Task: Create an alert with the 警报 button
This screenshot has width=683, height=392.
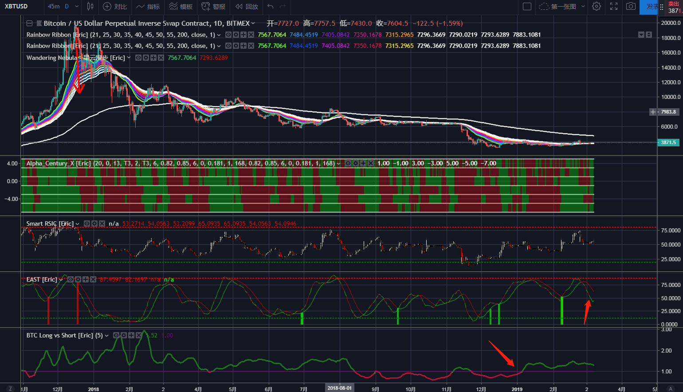Action: tap(213, 7)
